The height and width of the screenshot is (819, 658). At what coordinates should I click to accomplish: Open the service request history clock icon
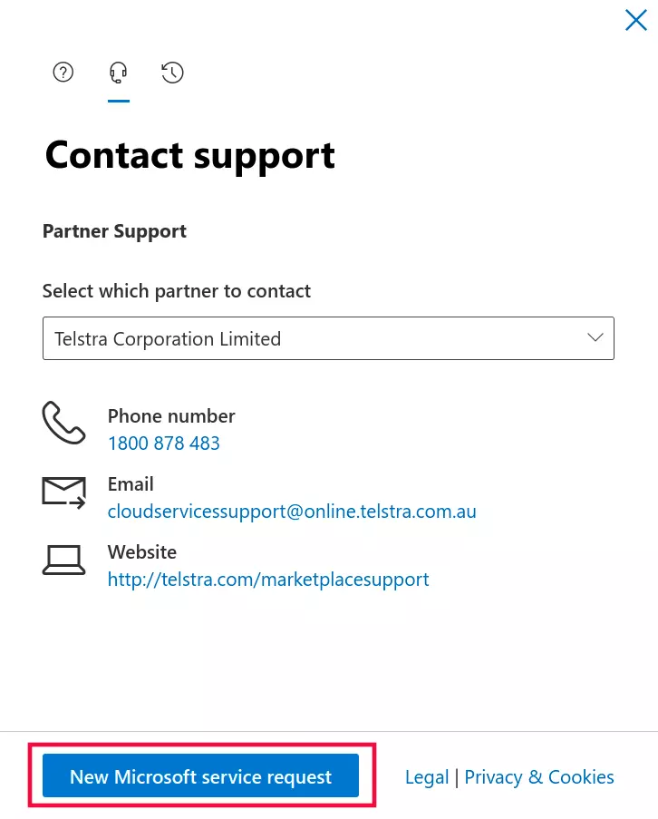point(172,73)
